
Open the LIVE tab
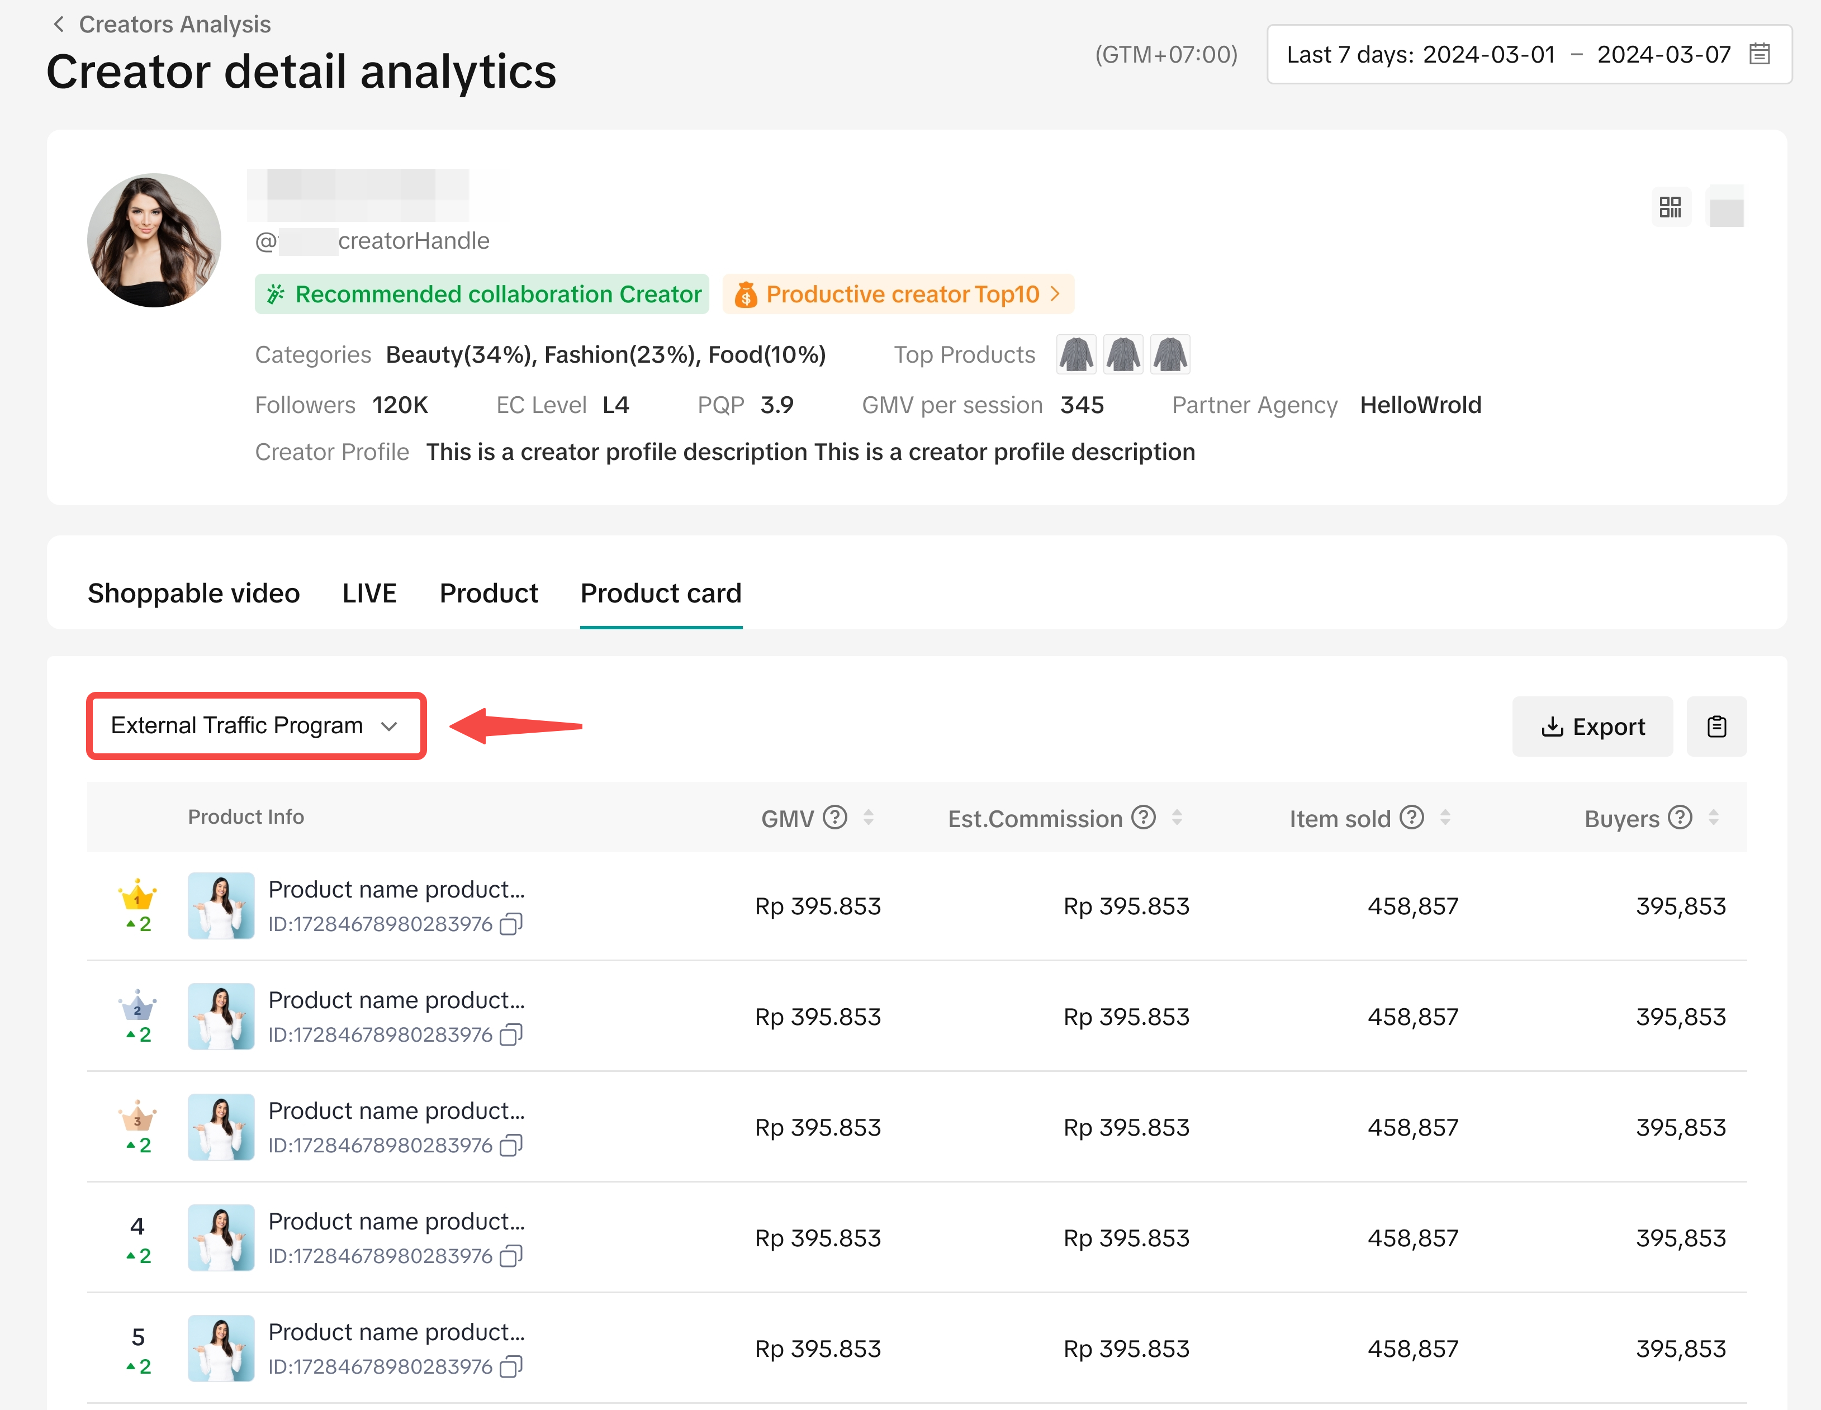click(x=369, y=593)
